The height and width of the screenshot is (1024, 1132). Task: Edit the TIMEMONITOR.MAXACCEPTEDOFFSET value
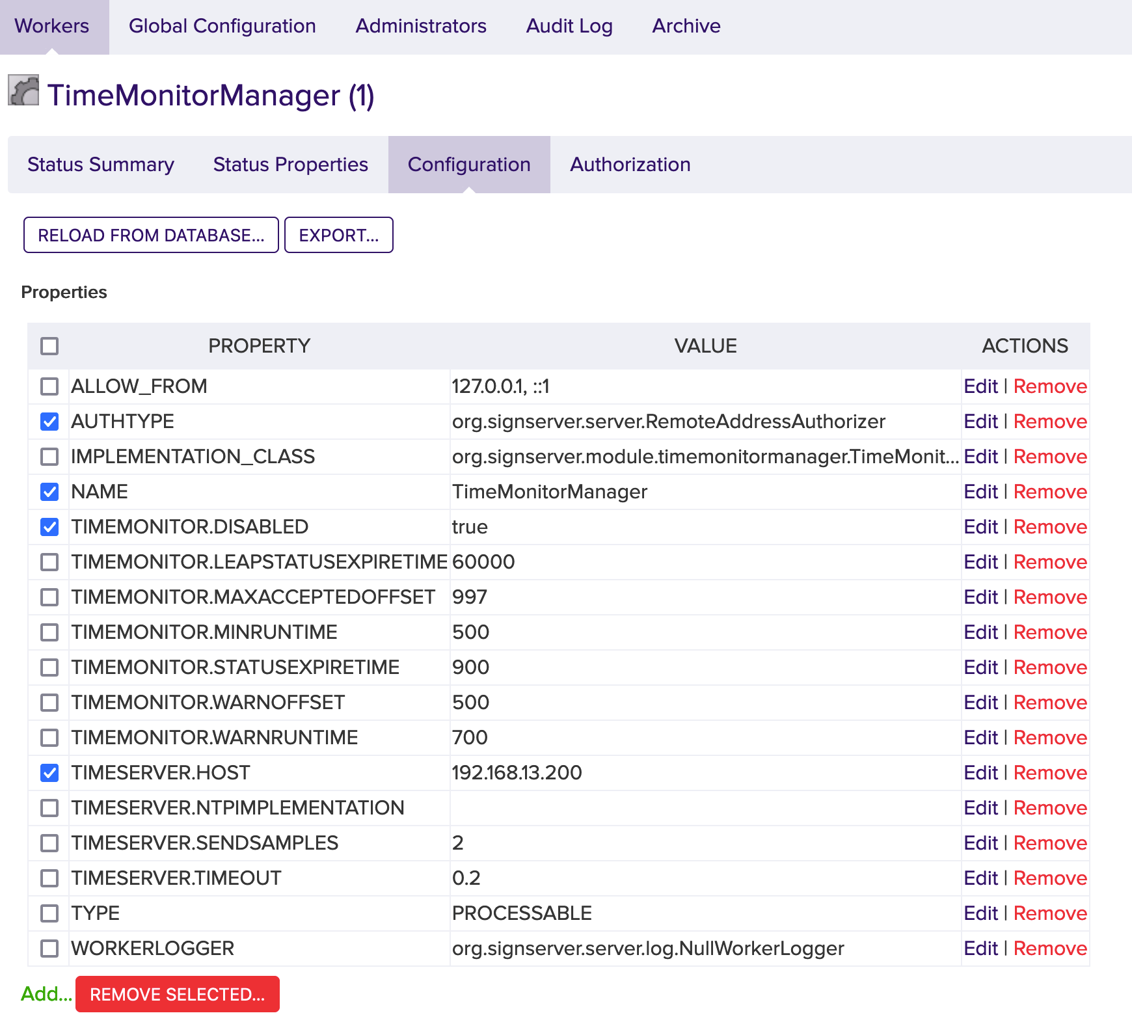[980, 597]
